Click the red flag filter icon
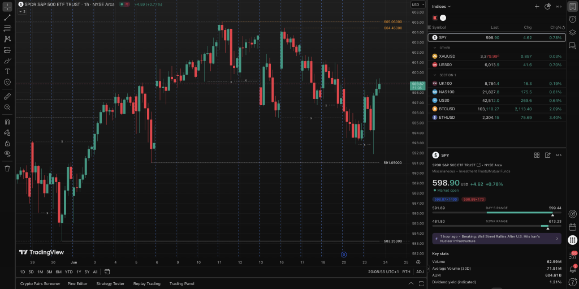 (x=435, y=18)
